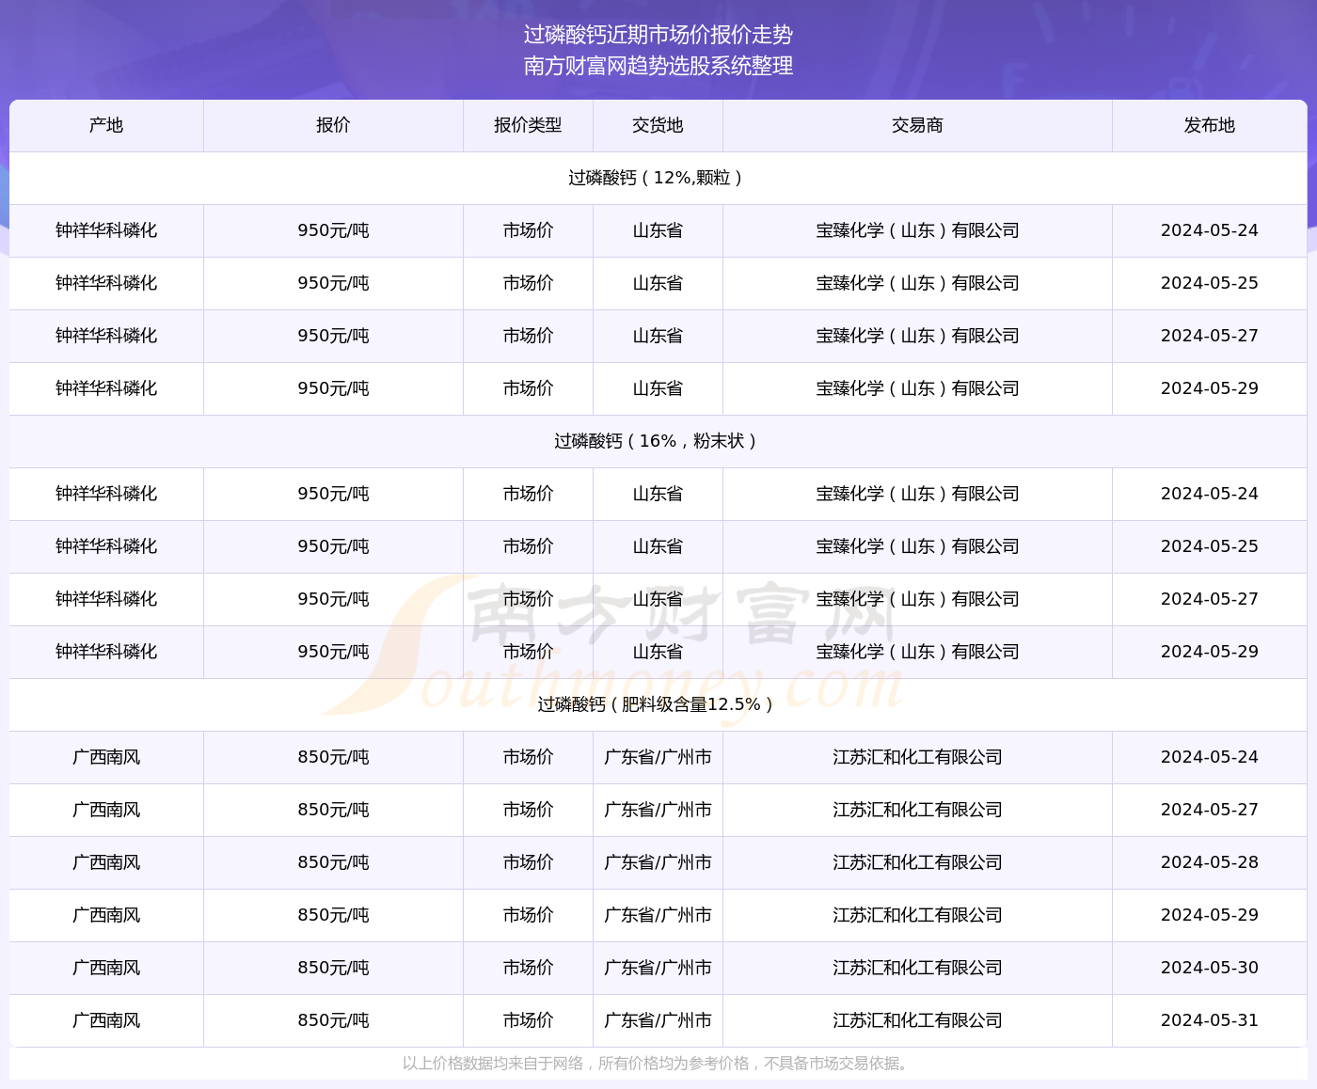The image size is (1317, 1089).
Task: Click date 2024-05-25 in 12% 颗粒 section
Action: coord(1209,283)
